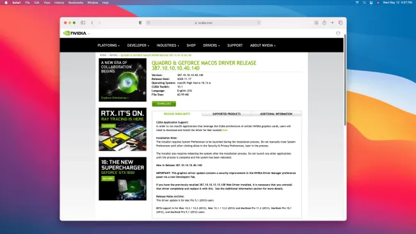Open the Window menu
Screen dimensions: 416x234
pos(93,3)
